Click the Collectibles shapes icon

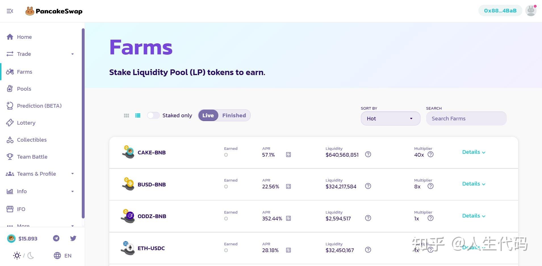coord(10,140)
